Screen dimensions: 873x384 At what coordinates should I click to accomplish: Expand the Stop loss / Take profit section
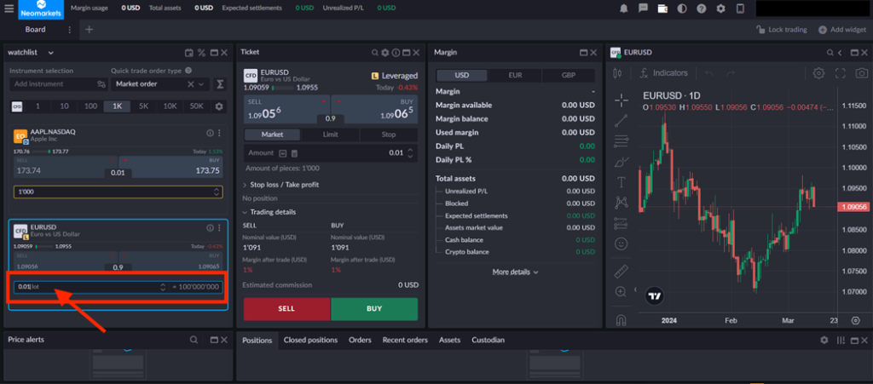tap(284, 184)
